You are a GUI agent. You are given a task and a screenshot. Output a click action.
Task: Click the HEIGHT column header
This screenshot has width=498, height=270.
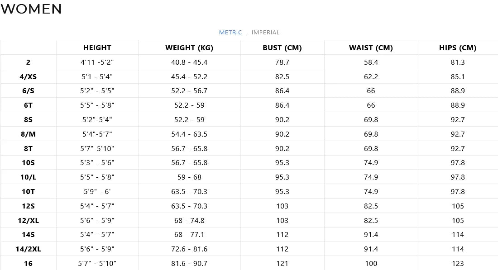click(x=97, y=48)
